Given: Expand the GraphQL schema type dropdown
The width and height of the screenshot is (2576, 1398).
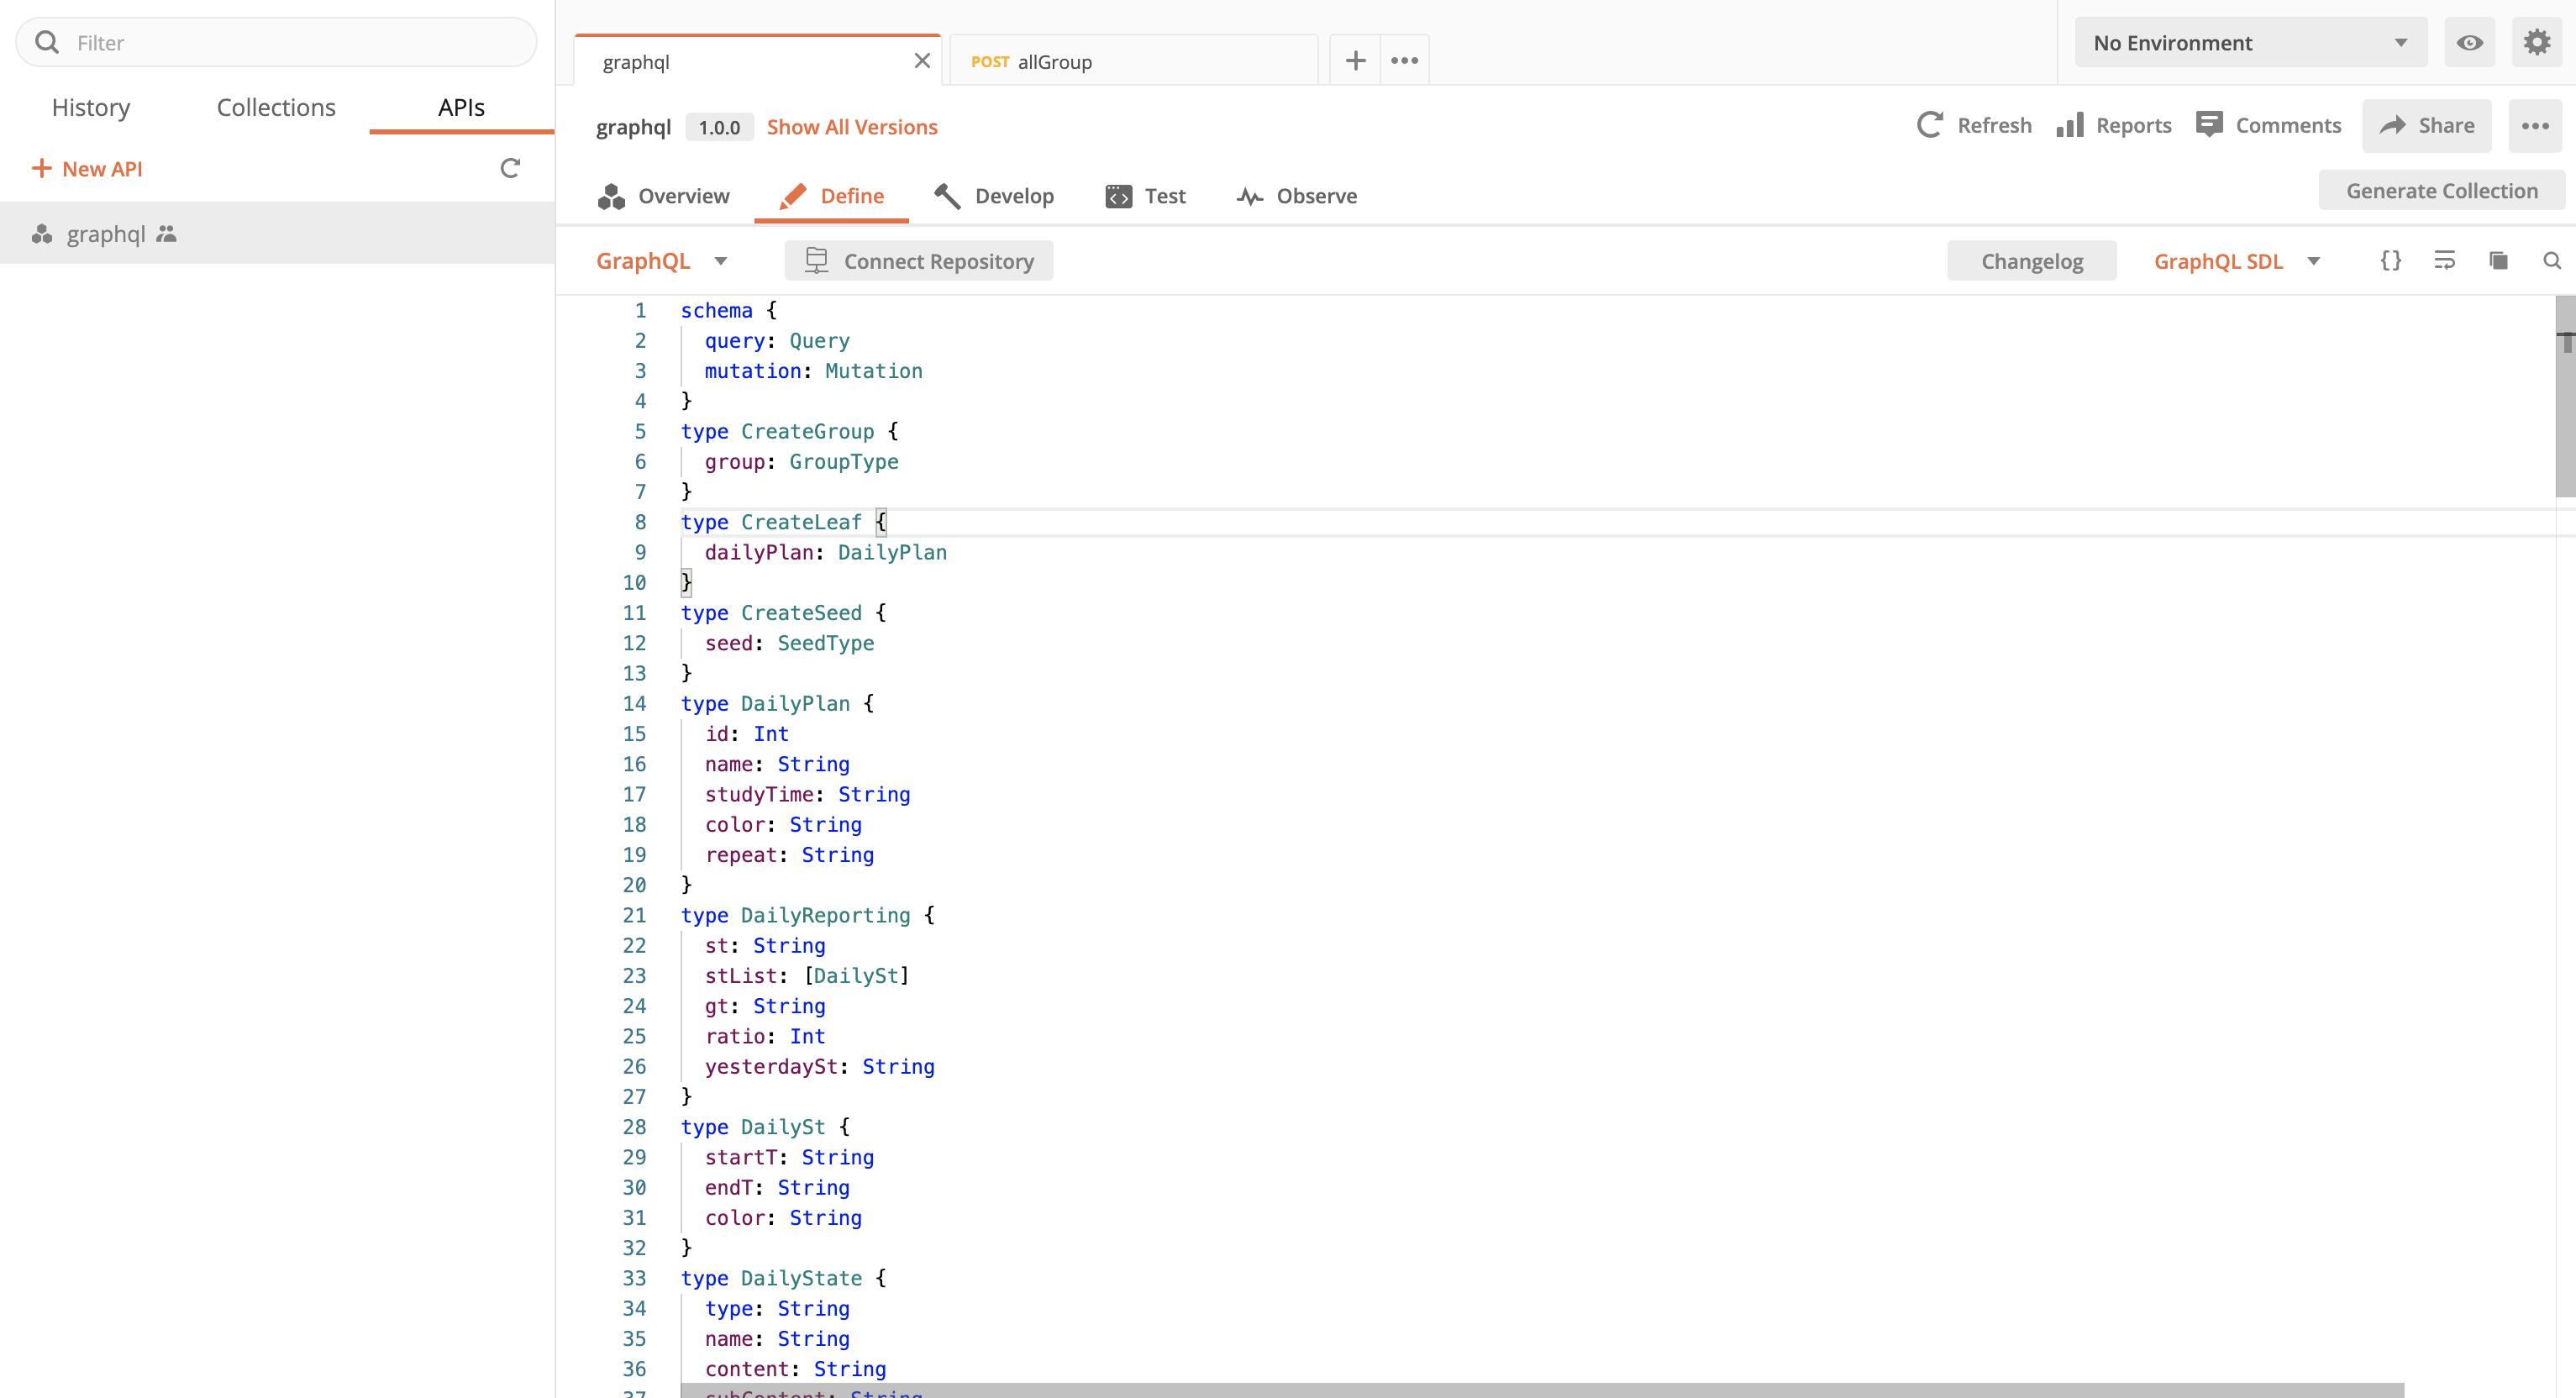Looking at the screenshot, I should coord(660,261).
